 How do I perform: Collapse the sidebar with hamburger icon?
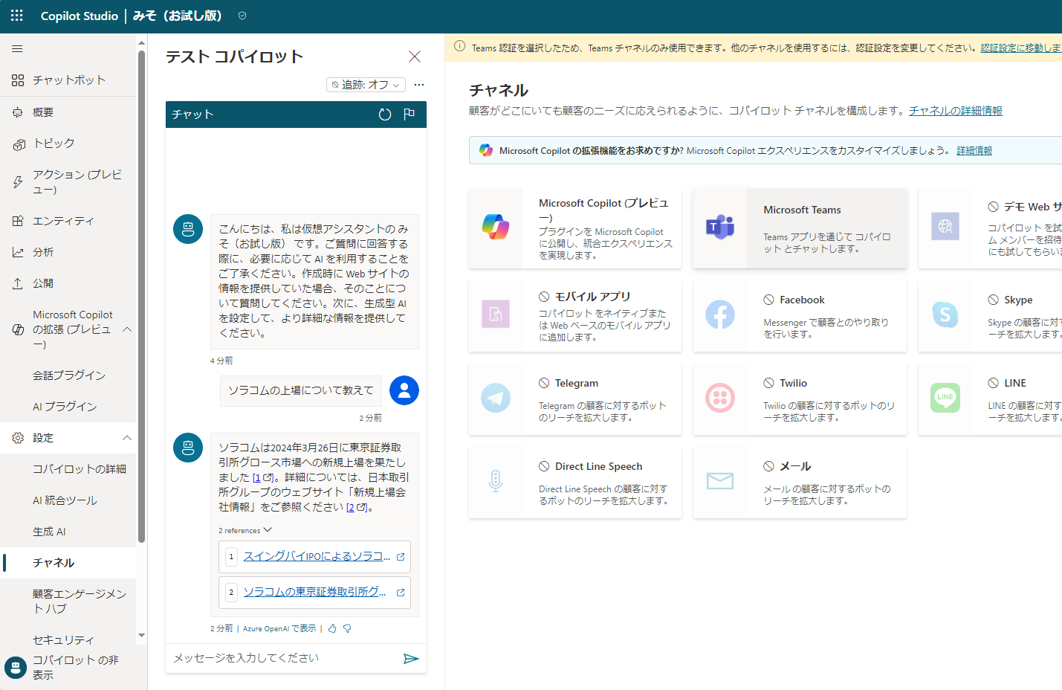tap(17, 49)
